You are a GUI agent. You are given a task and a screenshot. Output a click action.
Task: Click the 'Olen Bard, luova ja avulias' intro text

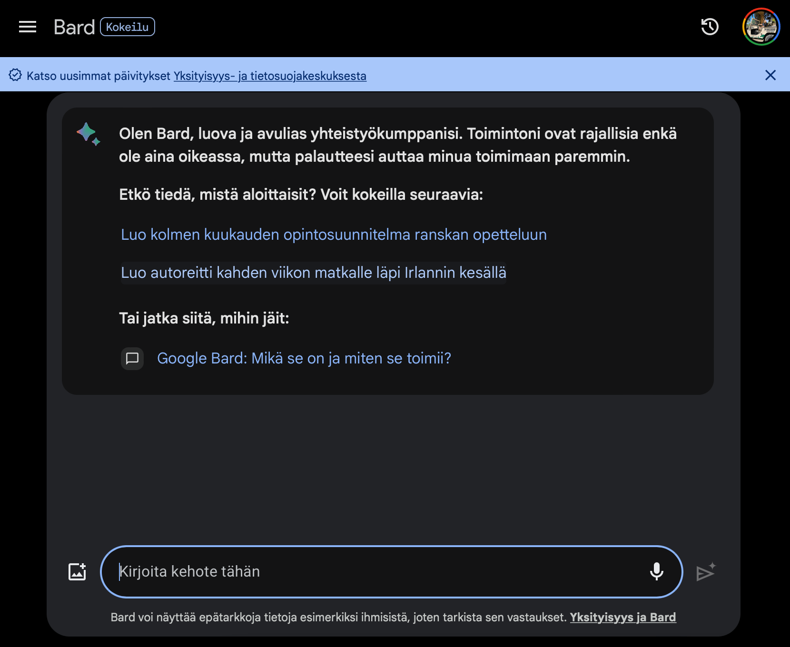[398, 145]
